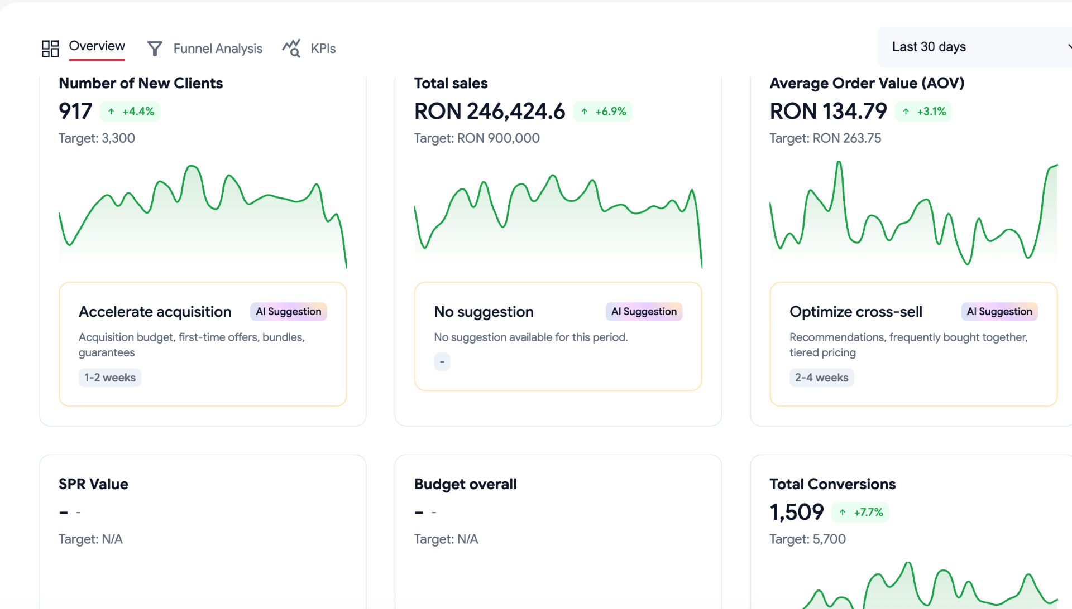Open the Funnel Analysis tab
Image resolution: width=1072 pixels, height=609 pixels.
(x=218, y=49)
